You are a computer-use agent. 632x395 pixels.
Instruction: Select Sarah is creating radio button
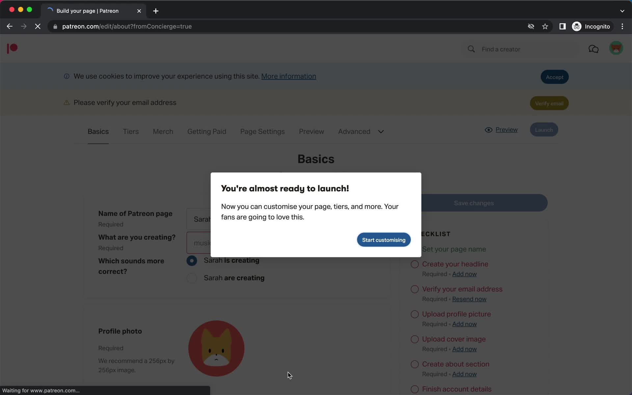pyautogui.click(x=192, y=260)
